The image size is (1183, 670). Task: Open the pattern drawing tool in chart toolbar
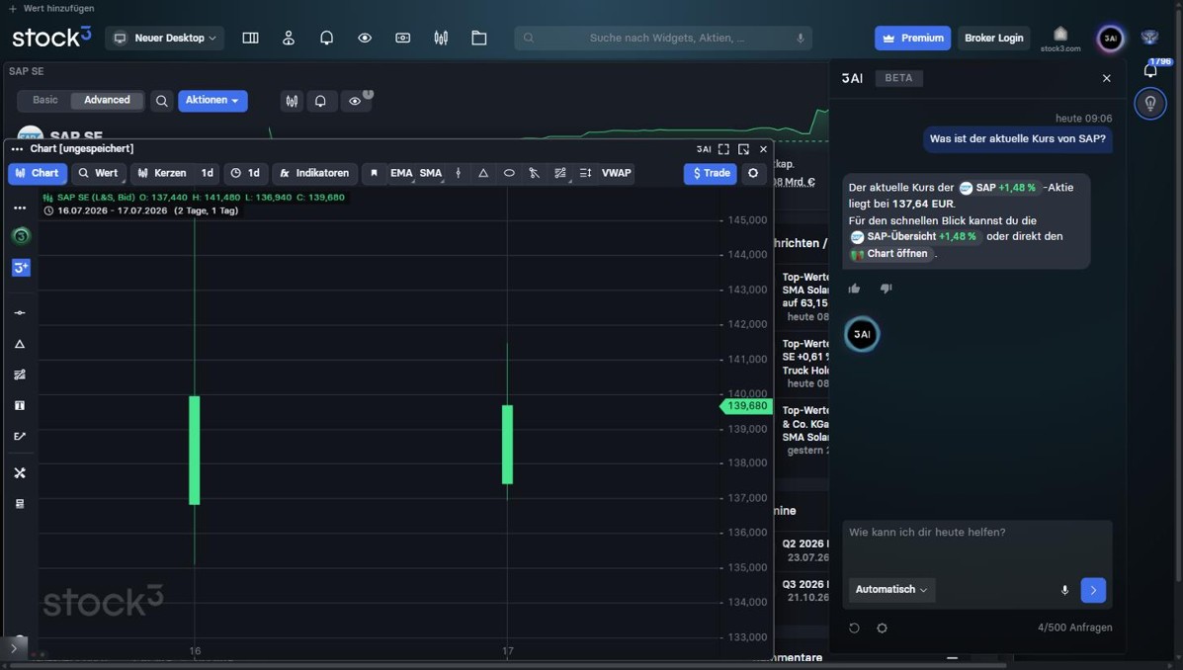click(559, 173)
